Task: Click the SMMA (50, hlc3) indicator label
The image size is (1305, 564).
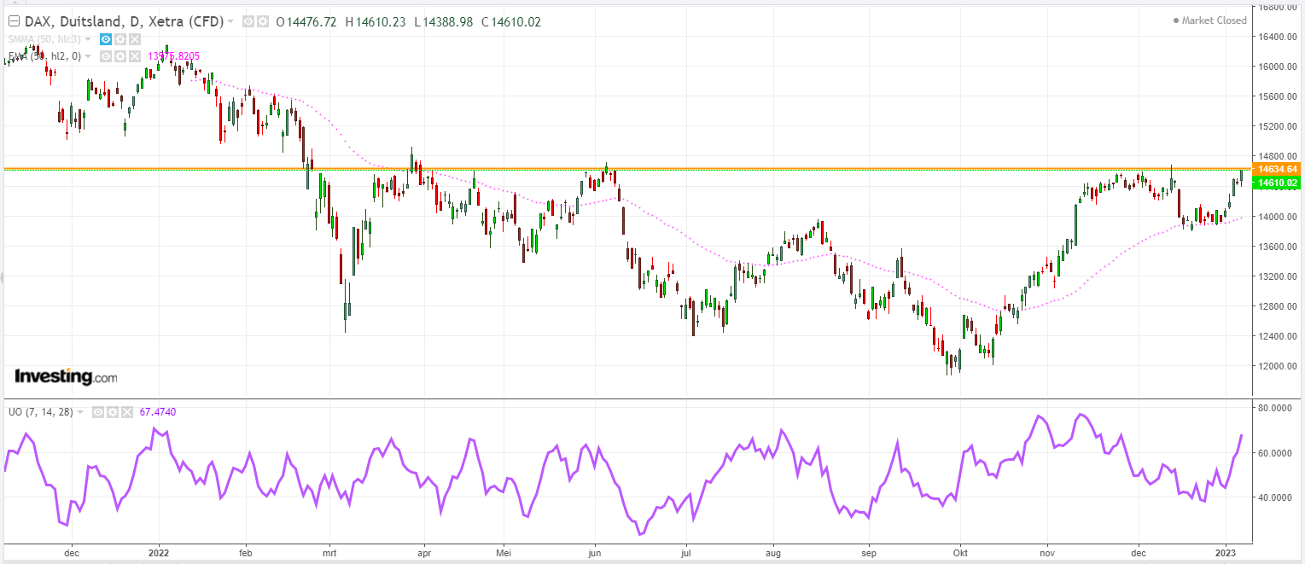Action: tap(44, 39)
